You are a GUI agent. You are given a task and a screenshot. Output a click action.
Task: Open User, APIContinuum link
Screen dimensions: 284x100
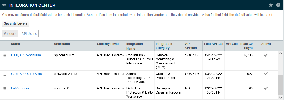(x=26, y=55)
